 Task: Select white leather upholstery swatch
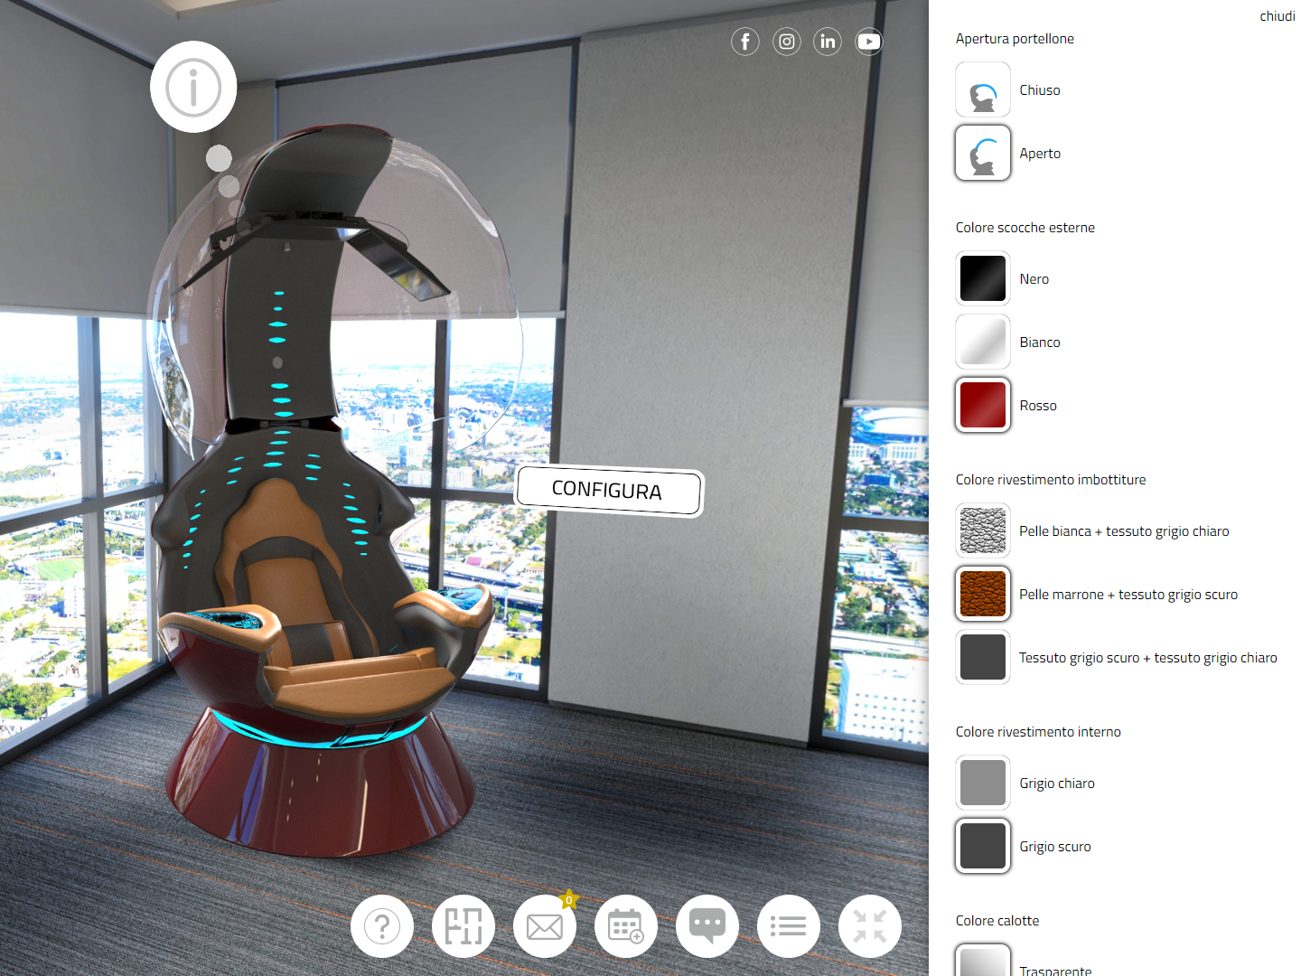(983, 530)
